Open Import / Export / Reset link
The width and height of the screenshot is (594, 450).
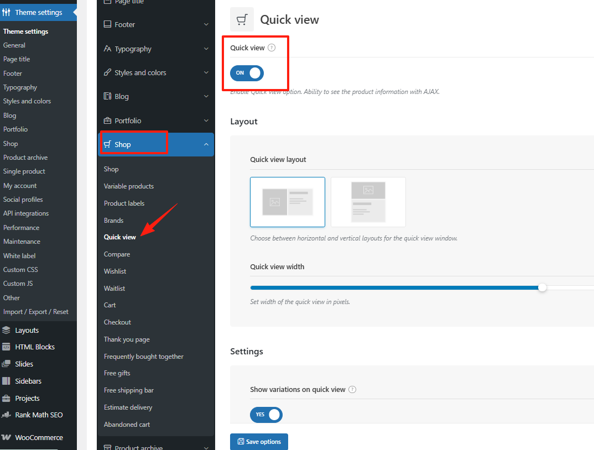(x=36, y=312)
